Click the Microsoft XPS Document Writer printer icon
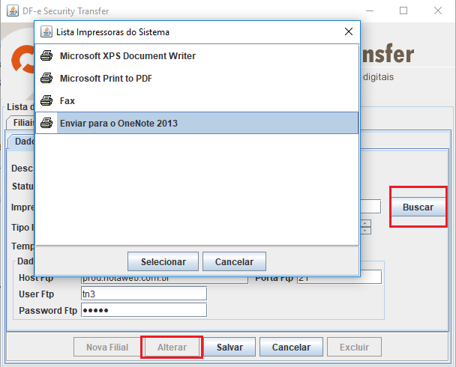Image resolution: width=456 pixels, height=367 pixels. click(46, 56)
